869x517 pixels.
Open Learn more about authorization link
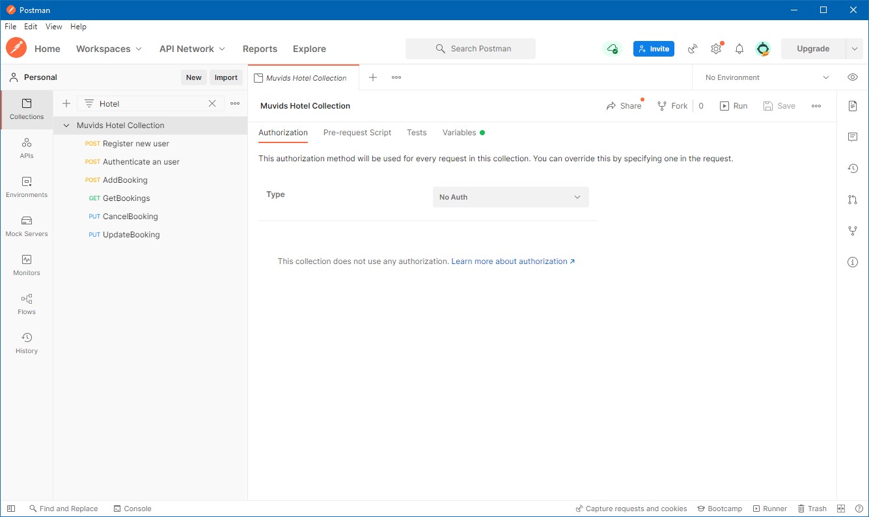tap(513, 261)
